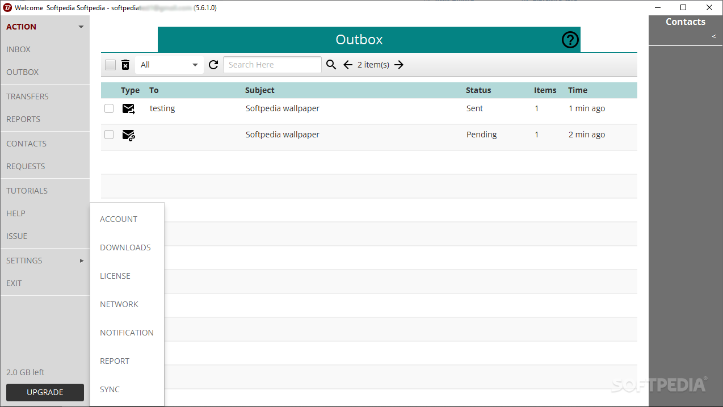Select NOTIFICATION in settings submenu

click(127, 333)
